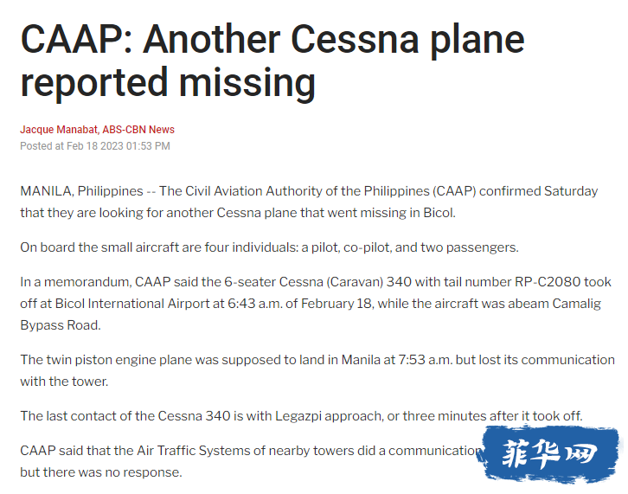The image size is (628, 494).
Task: Click the phrase three minutes after it took off
Action: (492, 416)
